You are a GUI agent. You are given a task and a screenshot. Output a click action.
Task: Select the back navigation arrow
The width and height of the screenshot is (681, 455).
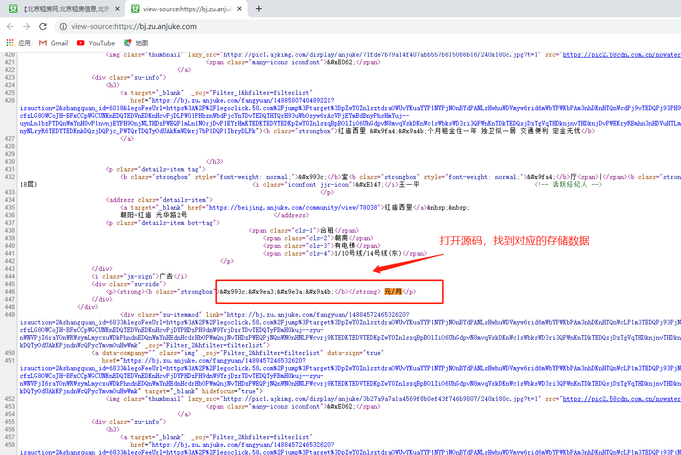pos(10,26)
